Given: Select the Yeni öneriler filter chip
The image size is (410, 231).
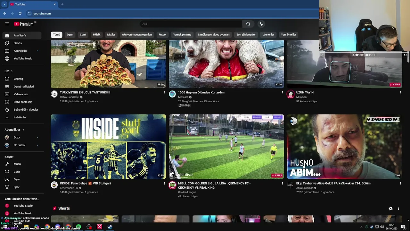Looking at the screenshot, I should coord(289,35).
